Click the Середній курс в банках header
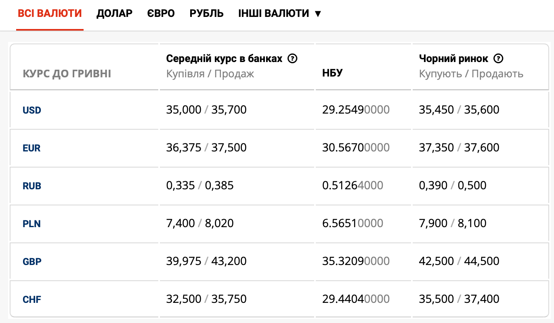554x323 pixels. [x=224, y=59]
